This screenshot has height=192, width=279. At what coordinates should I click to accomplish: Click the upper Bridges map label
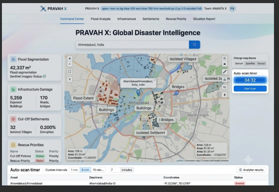178,87
